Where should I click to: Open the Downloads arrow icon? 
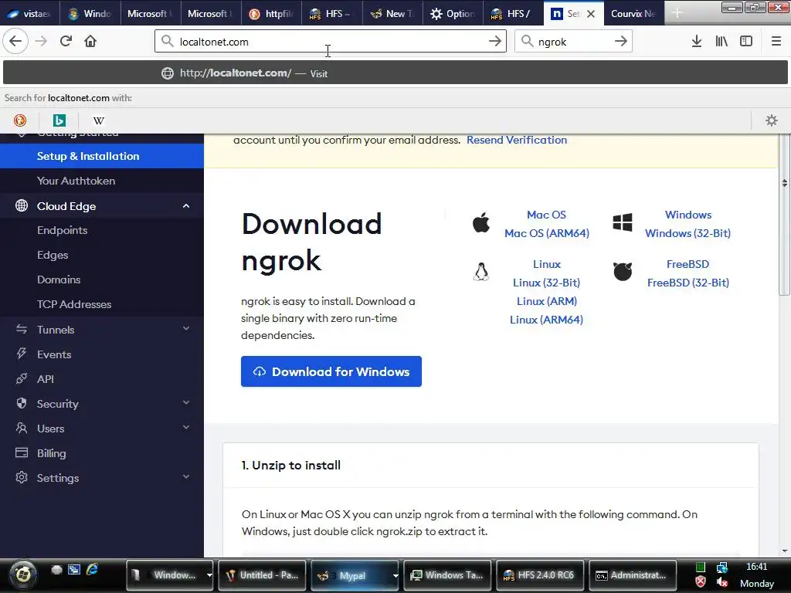697,42
